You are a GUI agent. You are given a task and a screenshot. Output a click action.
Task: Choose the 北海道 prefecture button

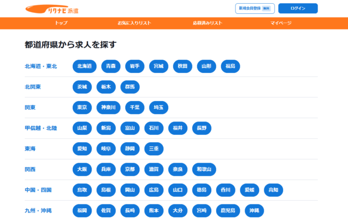[x=85, y=66]
